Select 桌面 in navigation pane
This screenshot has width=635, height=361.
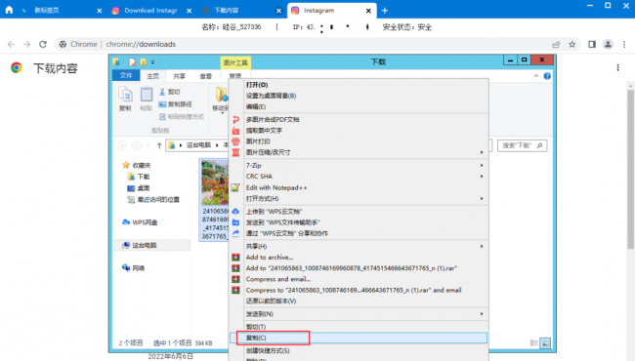138,188
